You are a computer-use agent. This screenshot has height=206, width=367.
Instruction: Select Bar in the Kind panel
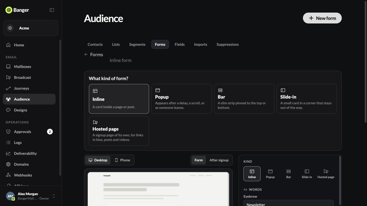point(288,174)
